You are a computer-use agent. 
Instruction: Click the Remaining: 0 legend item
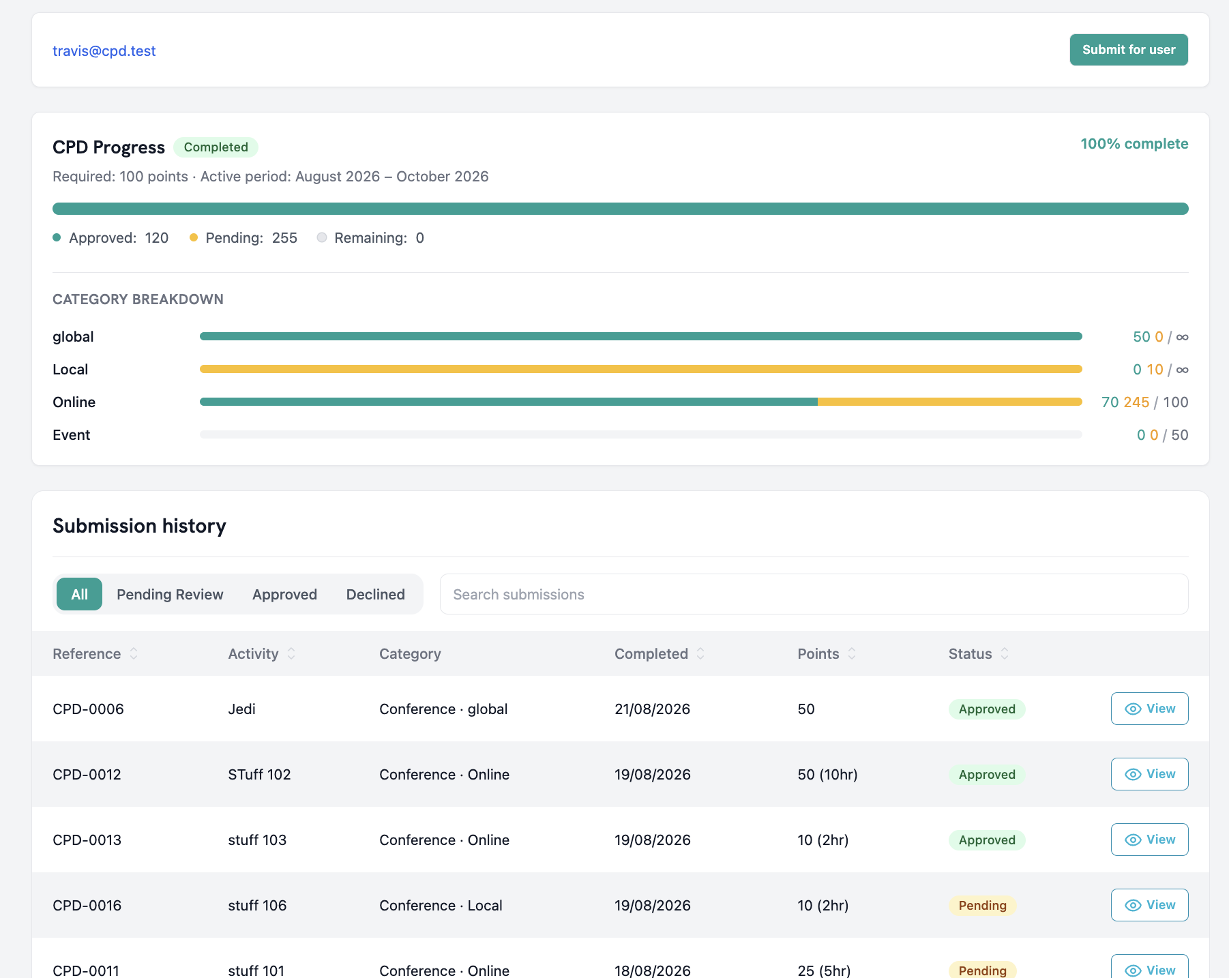pos(370,238)
